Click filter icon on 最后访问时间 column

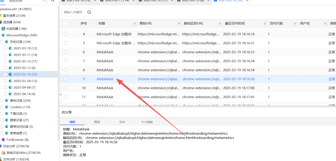pos(264,24)
